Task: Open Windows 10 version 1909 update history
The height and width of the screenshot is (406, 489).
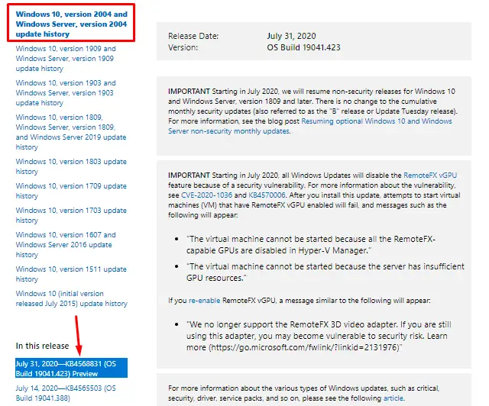Action: [66, 59]
